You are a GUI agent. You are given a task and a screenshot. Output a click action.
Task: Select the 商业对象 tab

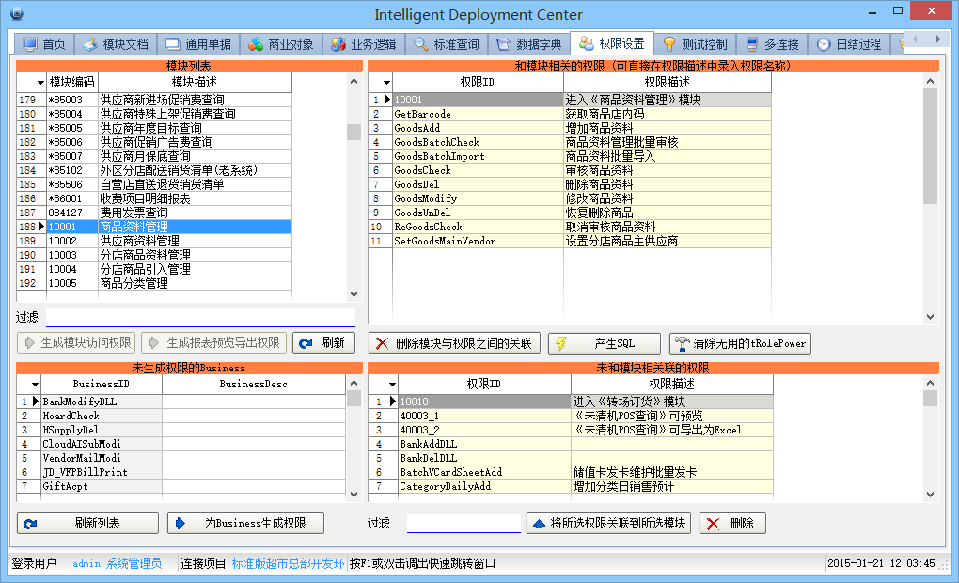[281, 44]
